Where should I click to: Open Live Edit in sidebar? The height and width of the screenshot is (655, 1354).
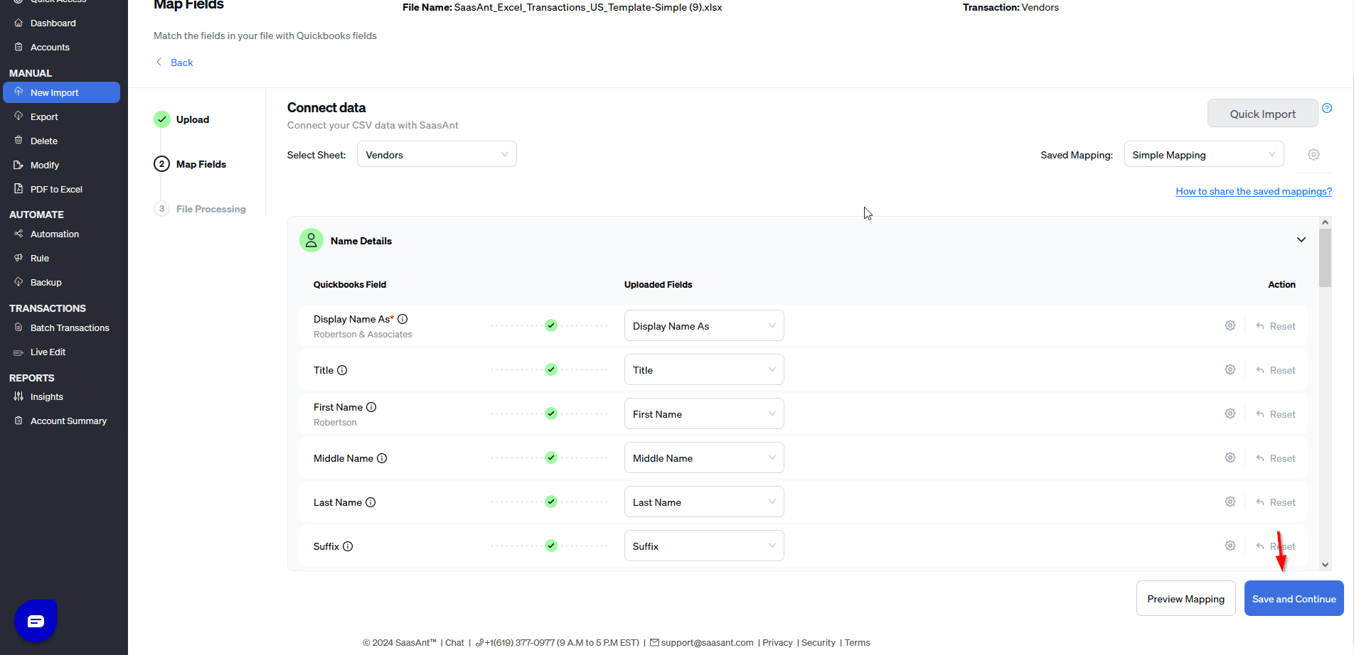[x=48, y=352]
